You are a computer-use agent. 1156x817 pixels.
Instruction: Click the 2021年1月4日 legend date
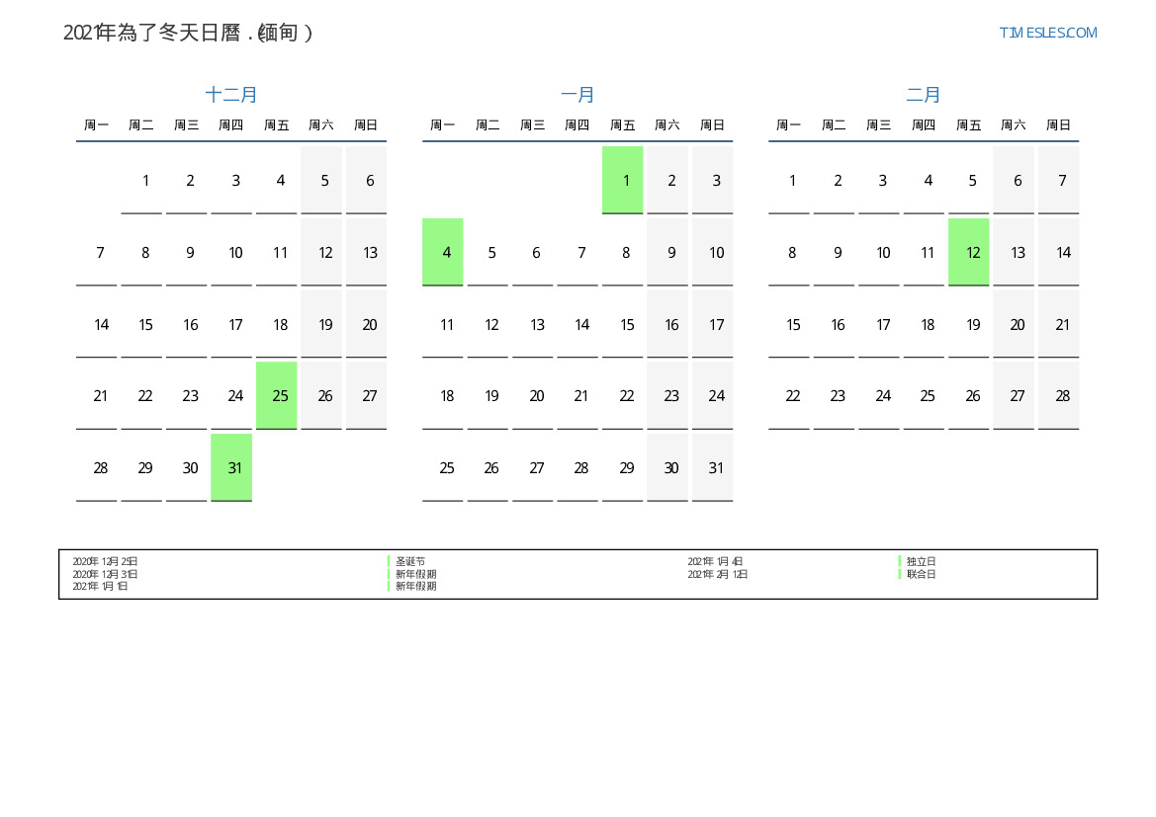click(x=715, y=561)
